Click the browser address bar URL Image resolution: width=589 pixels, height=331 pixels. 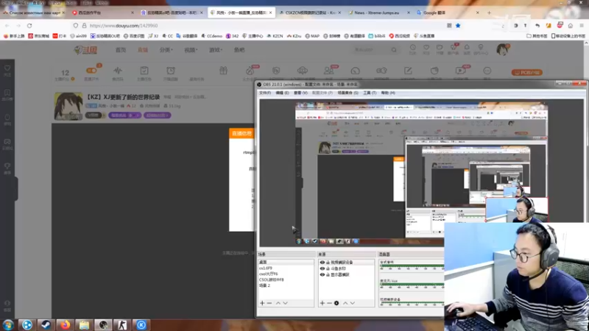pos(124,26)
